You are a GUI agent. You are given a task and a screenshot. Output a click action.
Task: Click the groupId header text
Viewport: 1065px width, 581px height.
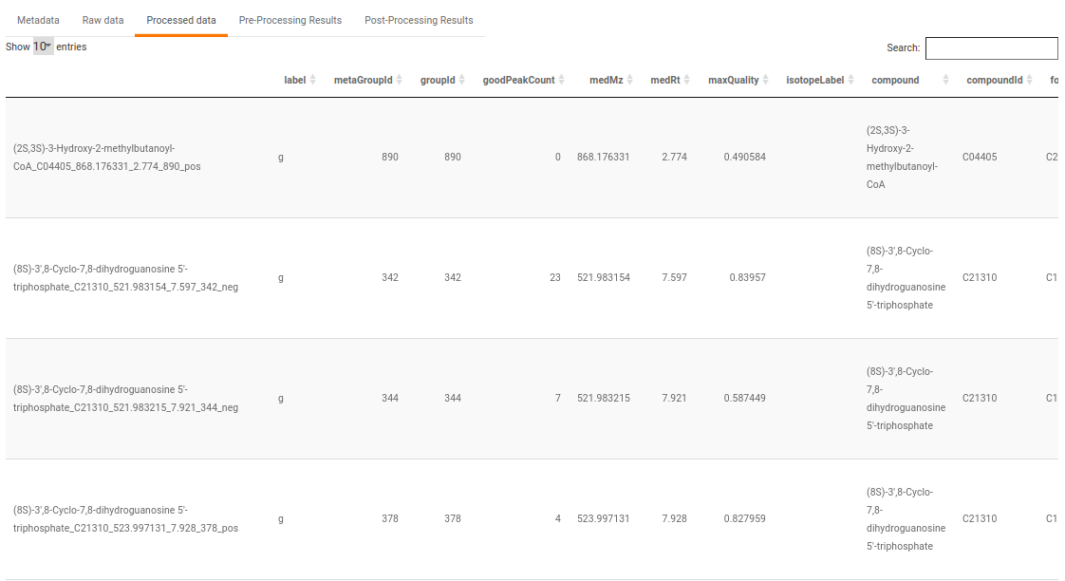click(x=438, y=80)
